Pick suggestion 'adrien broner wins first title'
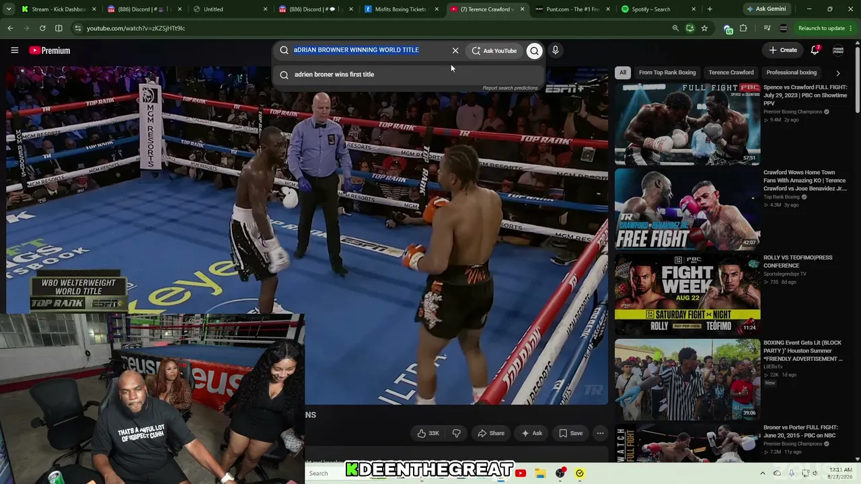This screenshot has width=861, height=484. click(x=334, y=75)
